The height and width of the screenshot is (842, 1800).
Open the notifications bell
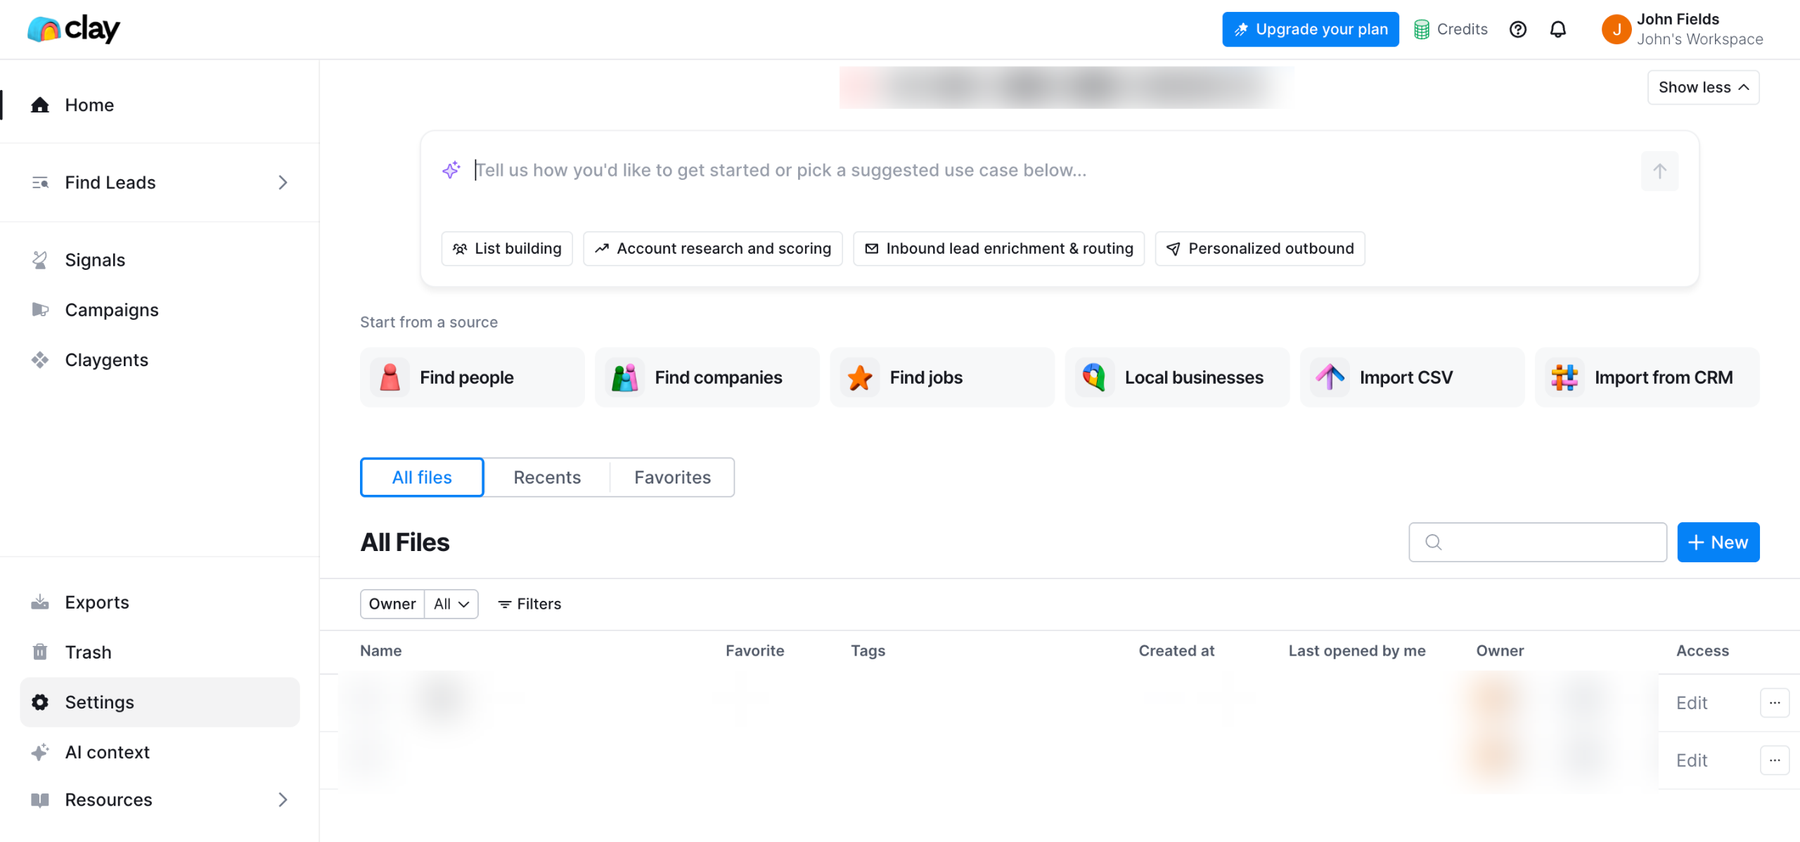(1558, 30)
